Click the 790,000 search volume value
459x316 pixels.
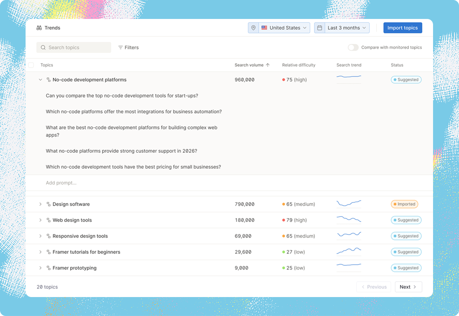[244, 204]
